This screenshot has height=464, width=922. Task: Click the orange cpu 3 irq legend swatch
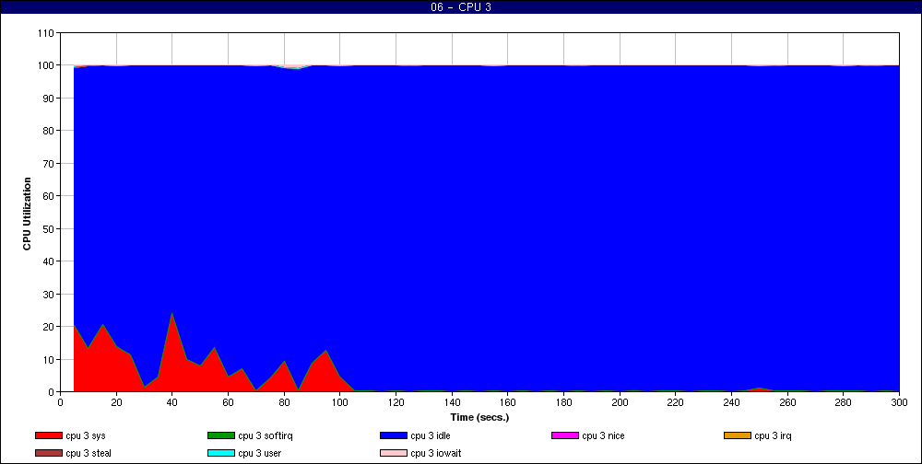coord(738,435)
